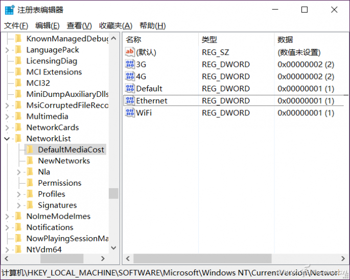This screenshot has width=350, height=280.
Task: Expand the Notifications key
Action: pyautogui.click(x=7, y=227)
